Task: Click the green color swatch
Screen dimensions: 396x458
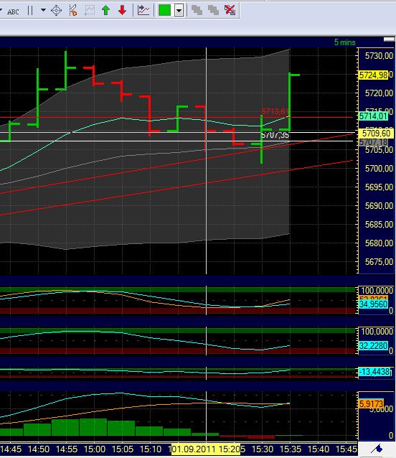Action: 164,11
